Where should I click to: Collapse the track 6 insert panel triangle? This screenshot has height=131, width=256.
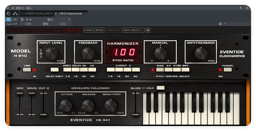8,8
